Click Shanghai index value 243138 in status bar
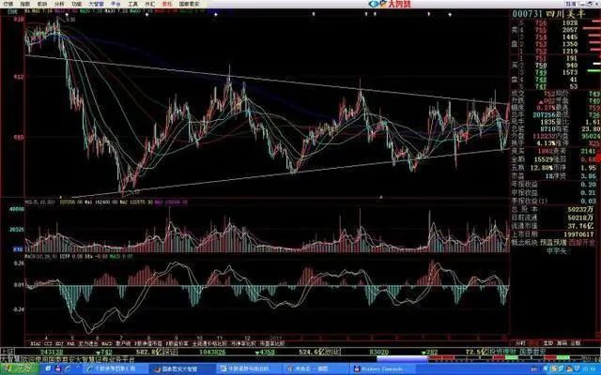This screenshot has height=375, width=601. [x=52, y=352]
